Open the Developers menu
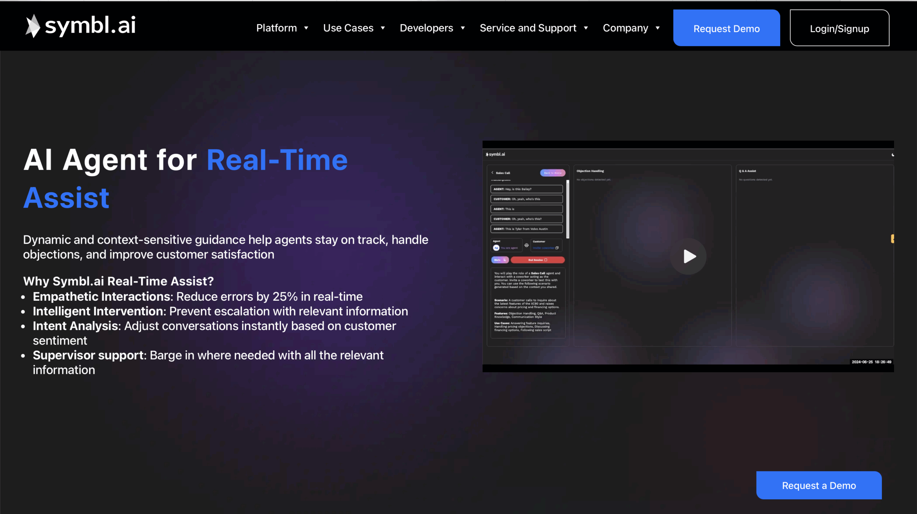The image size is (917, 514). (x=426, y=28)
